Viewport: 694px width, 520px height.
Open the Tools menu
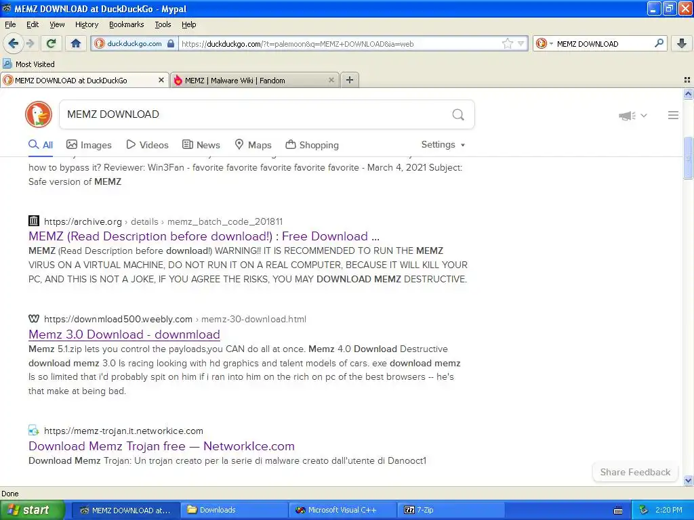[163, 24]
